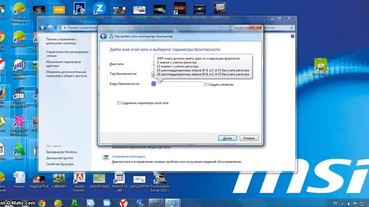
Task: Open the MTB desktop shortcut
Action: [x=180, y=8]
